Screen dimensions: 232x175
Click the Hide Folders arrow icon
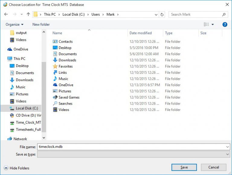[x=6, y=168]
